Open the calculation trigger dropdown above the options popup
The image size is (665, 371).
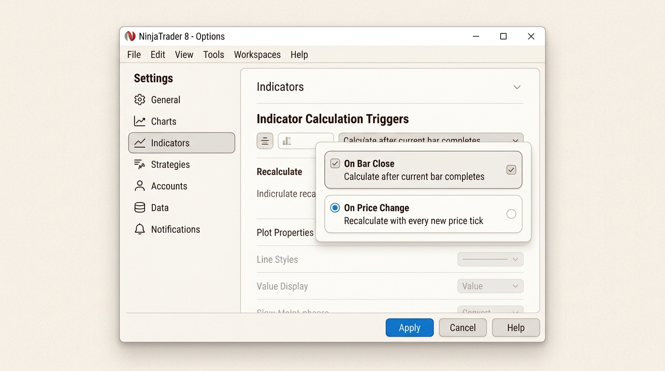click(431, 138)
